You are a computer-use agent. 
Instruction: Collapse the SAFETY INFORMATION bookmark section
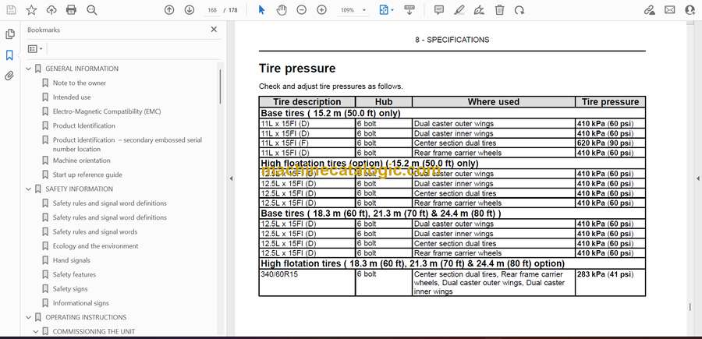tap(28, 189)
